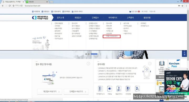Bookmark page with the star icon
This screenshot has width=189, height=102.
(x=182, y=6)
